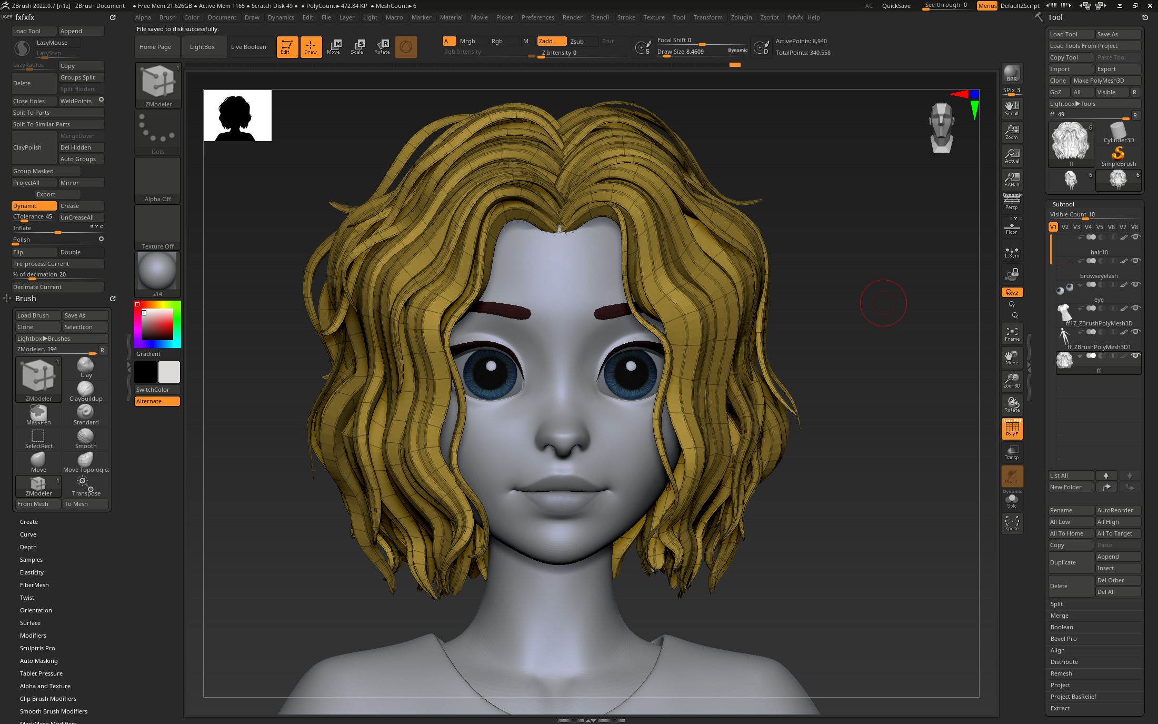Viewport: 1158px width, 724px height.
Task: Toggle PolyF wireframe display
Action: point(1012,429)
